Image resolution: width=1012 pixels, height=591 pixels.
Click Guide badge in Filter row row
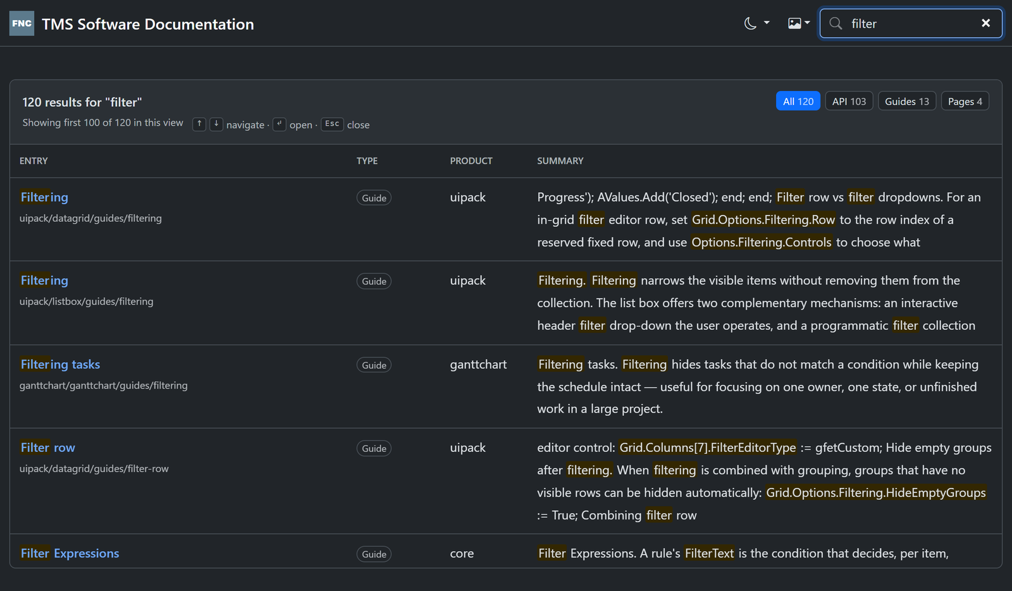[374, 449]
